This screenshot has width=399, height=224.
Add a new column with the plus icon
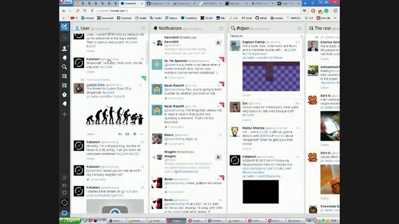(x=64, y=114)
